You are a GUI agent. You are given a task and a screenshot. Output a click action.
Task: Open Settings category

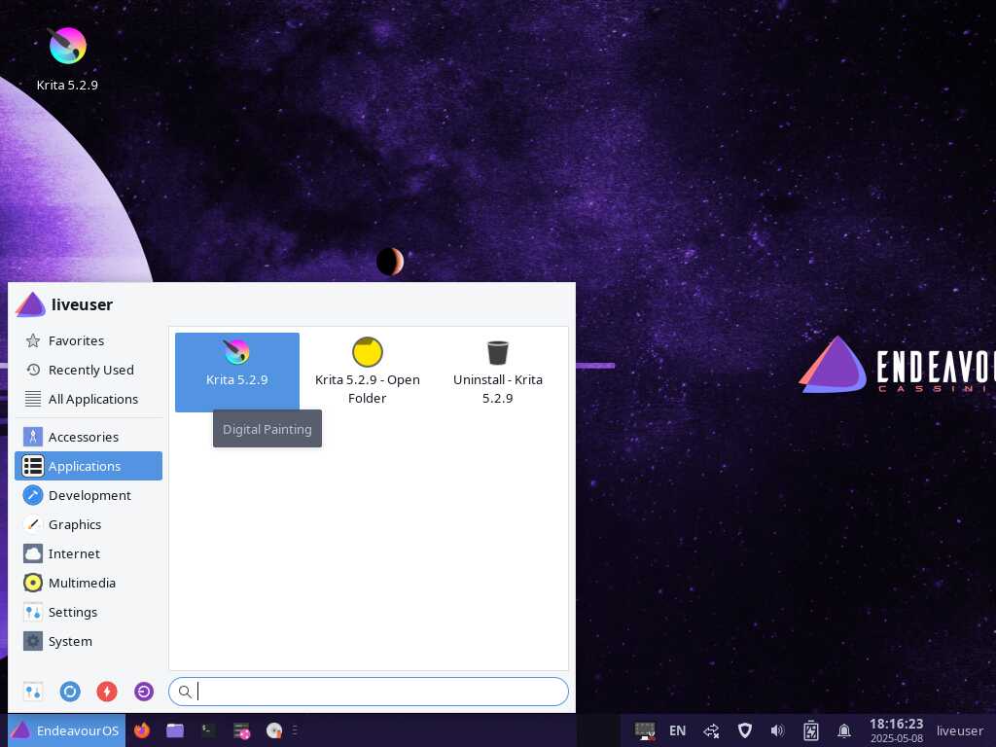point(89,613)
